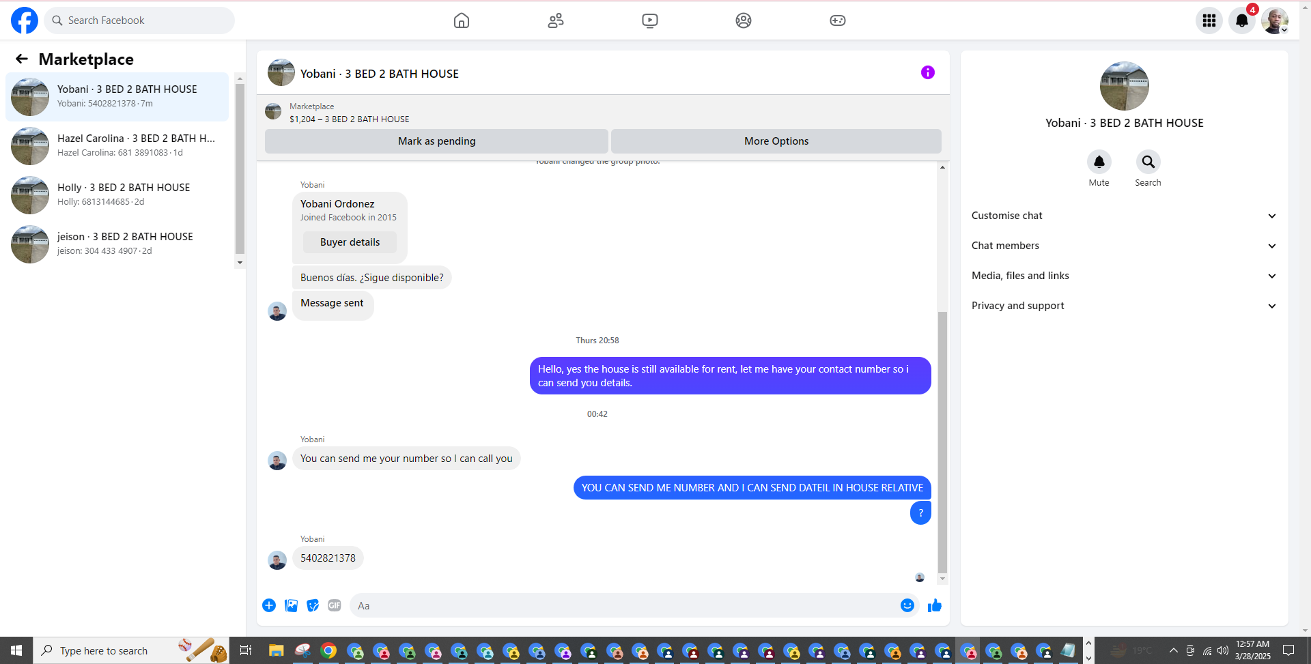Go to the Home feed icon
This screenshot has width=1311, height=664.
point(462,20)
